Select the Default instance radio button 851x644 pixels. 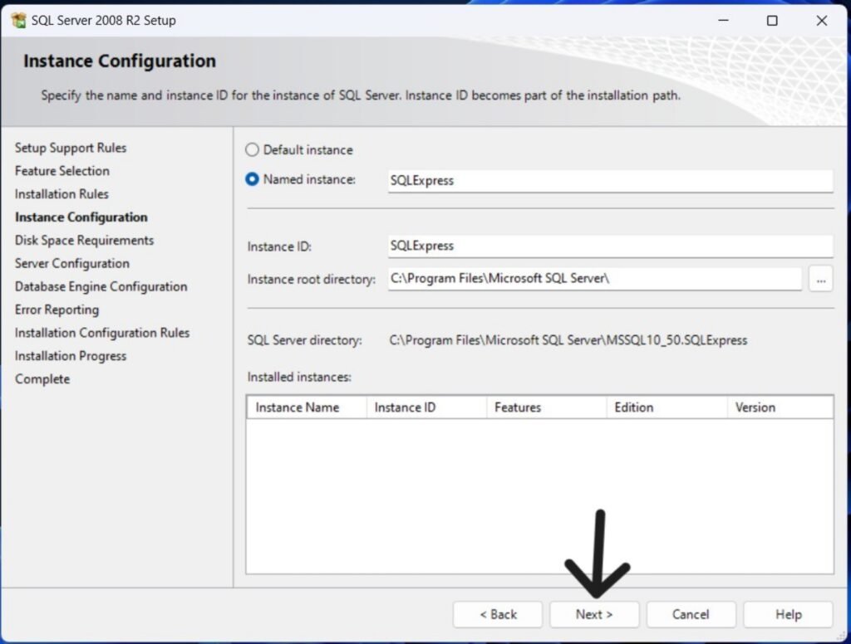pyautogui.click(x=253, y=150)
